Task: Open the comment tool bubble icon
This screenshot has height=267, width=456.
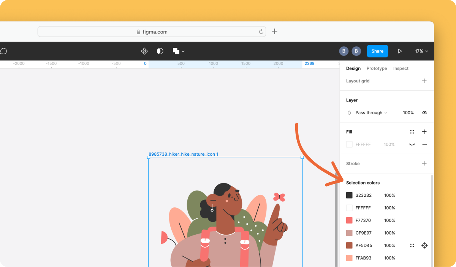Action: tap(3, 51)
